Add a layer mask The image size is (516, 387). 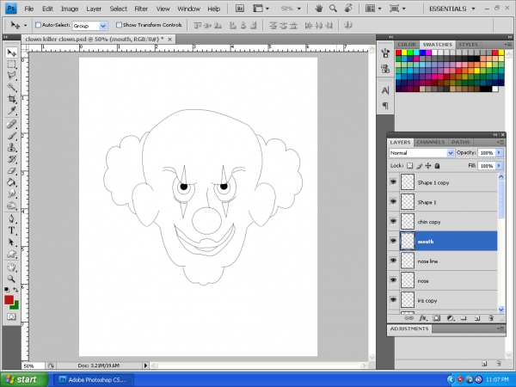pos(436,318)
